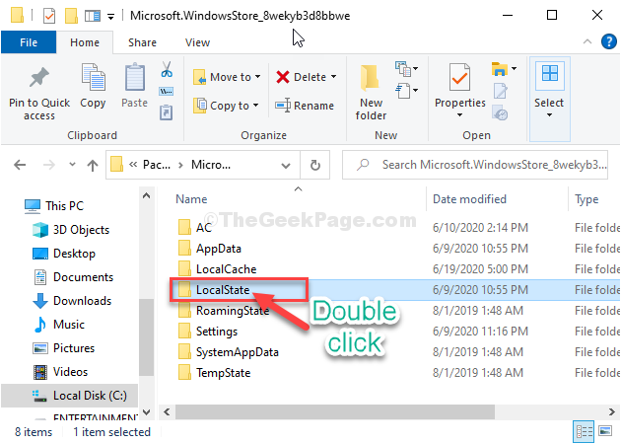Open Videos in navigation pane
Viewport: 621px width, 444px height.
point(60,372)
